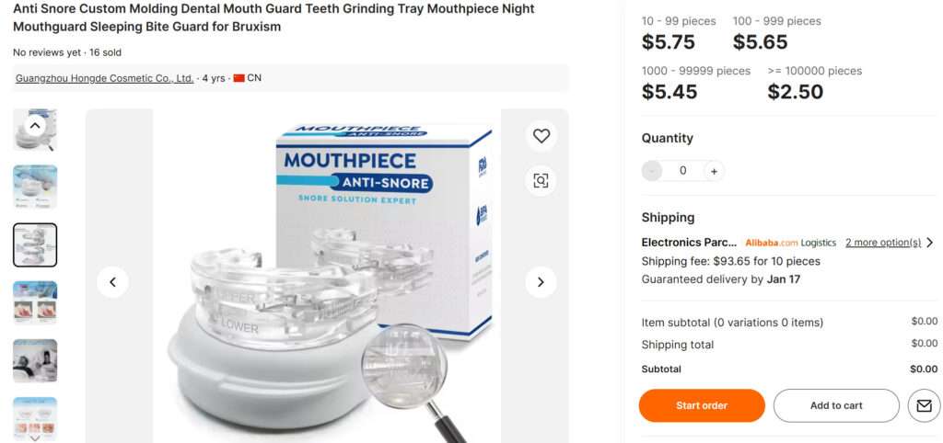
Task: Decrease quantity with minus button
Action: coord(652,170)
